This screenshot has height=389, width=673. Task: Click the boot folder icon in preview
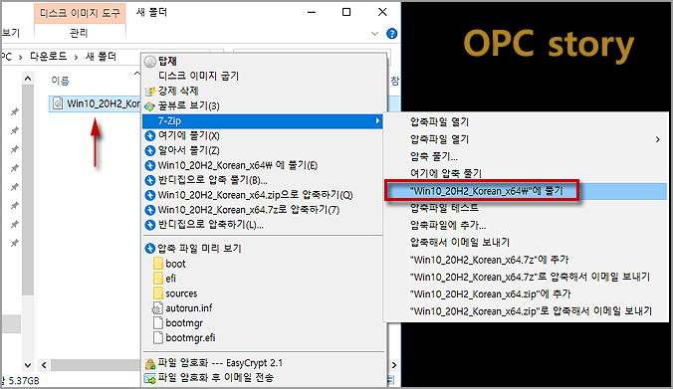[x=158, y=264]
